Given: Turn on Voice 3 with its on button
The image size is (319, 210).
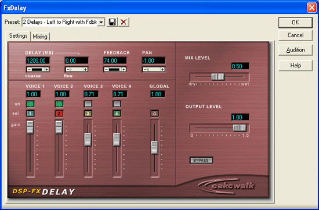Looking at the screenshot, I should 88,104.
